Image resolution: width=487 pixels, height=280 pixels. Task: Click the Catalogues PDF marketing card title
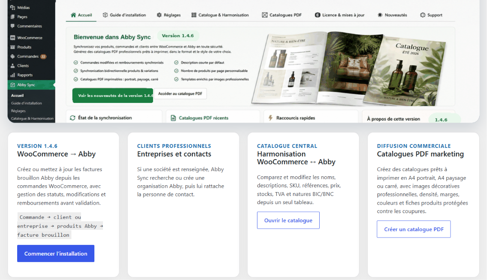pyautogui.click(x=420, y=154)
